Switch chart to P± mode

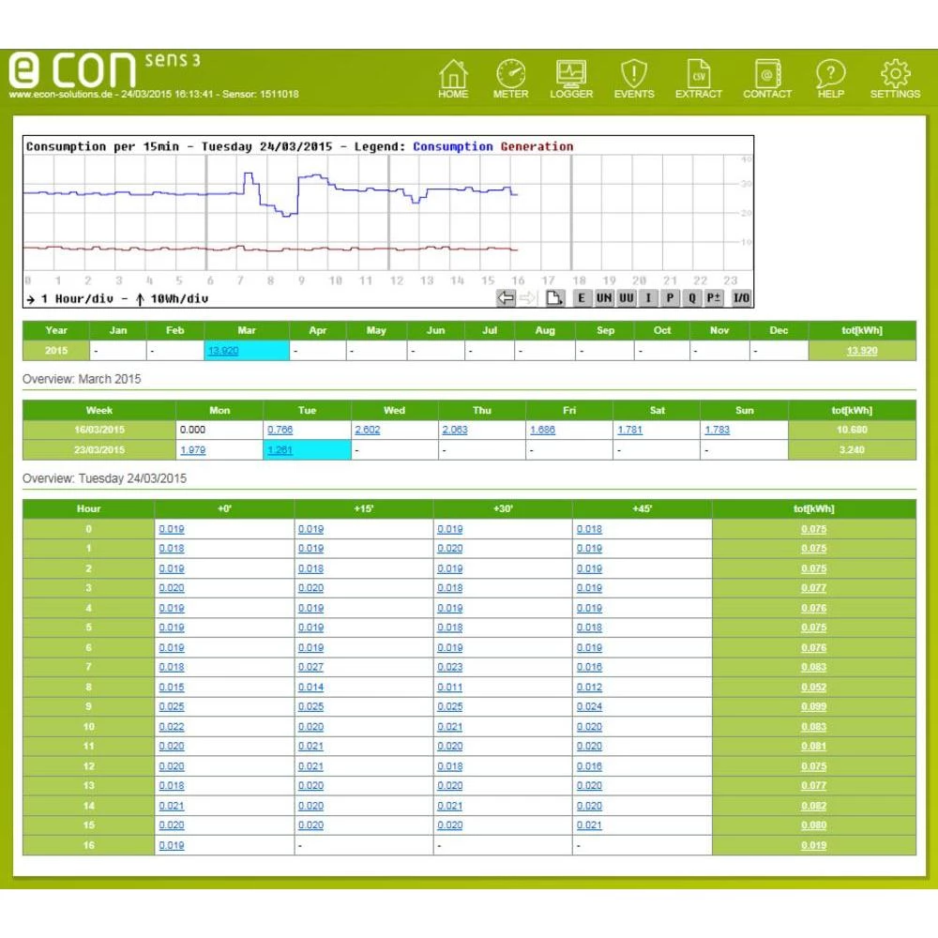click(x=715, y=298)
